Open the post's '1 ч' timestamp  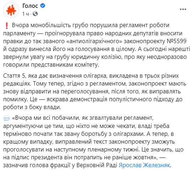point(26,14)
